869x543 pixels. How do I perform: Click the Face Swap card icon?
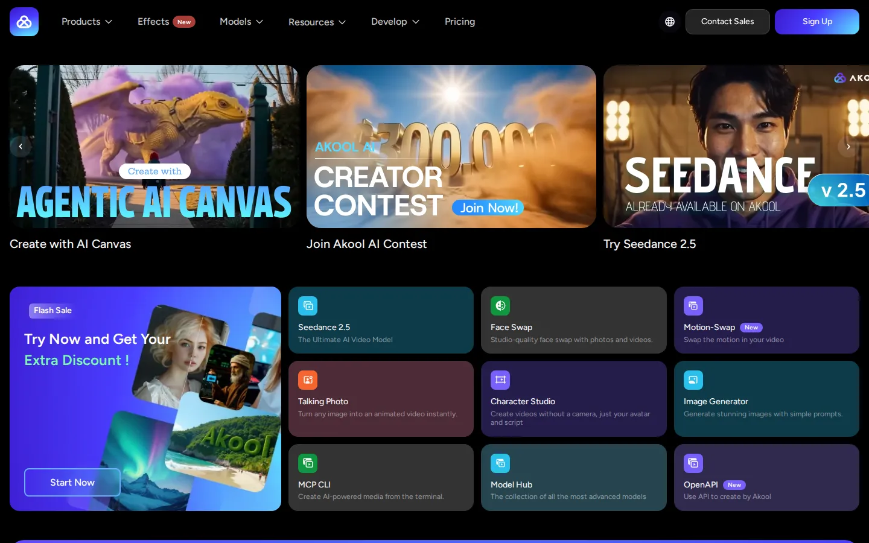[500, 306]
